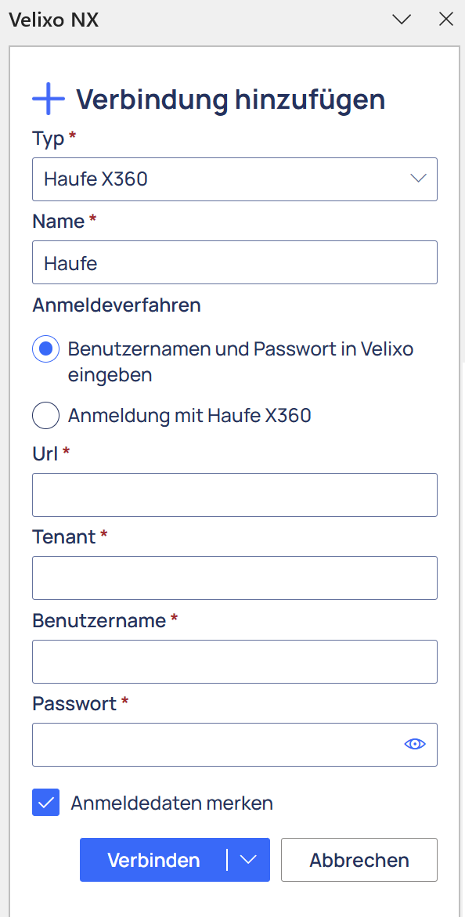
Task: Click the Anmeldeverfahren section label
Action: coord(117,305)
